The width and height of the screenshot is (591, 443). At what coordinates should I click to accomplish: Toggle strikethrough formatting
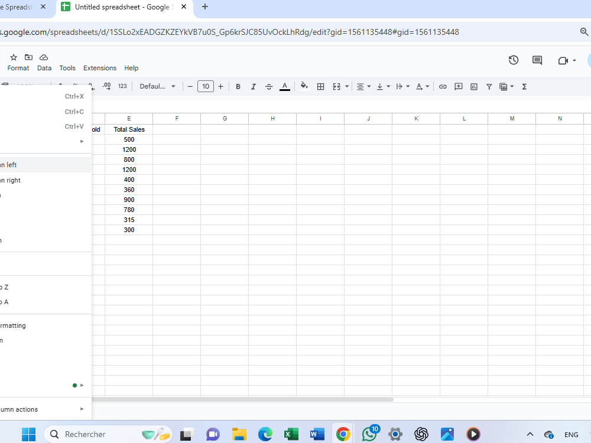(x=269, y=87)
